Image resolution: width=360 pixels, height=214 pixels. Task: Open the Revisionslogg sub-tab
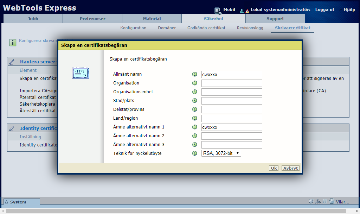(250, 28)
